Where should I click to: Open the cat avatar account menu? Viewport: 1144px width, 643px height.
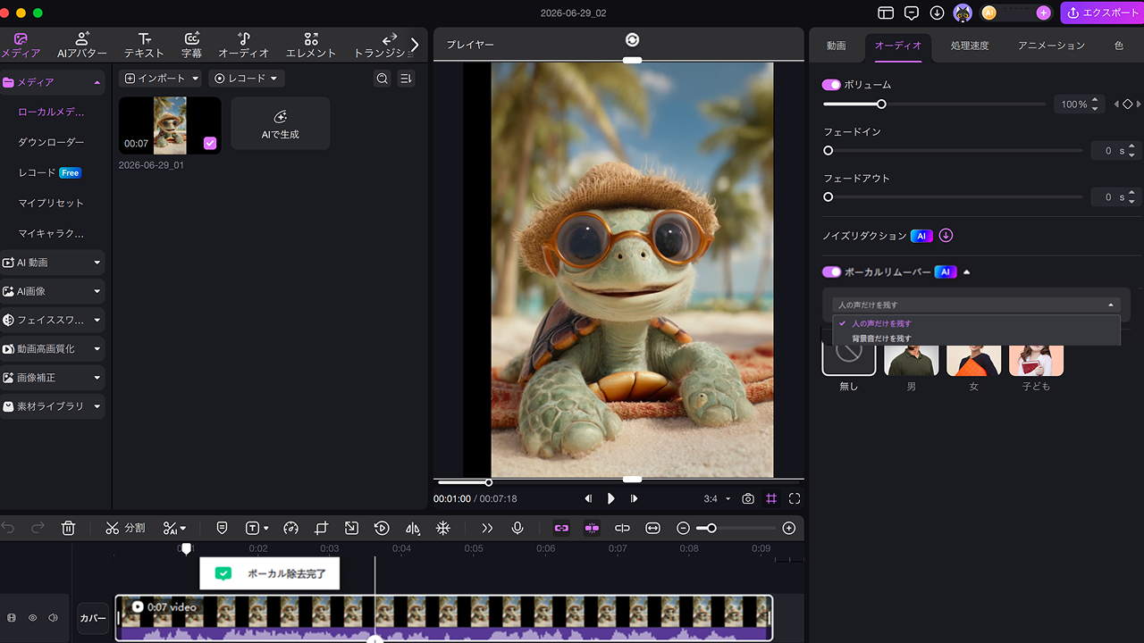coord(963,13)
